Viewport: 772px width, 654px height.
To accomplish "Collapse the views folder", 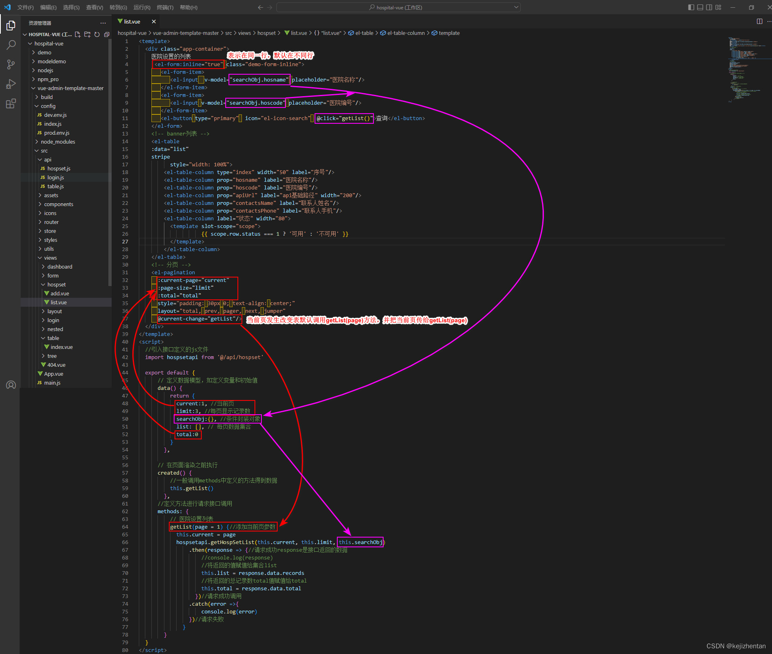I will (x=50, y=258).
